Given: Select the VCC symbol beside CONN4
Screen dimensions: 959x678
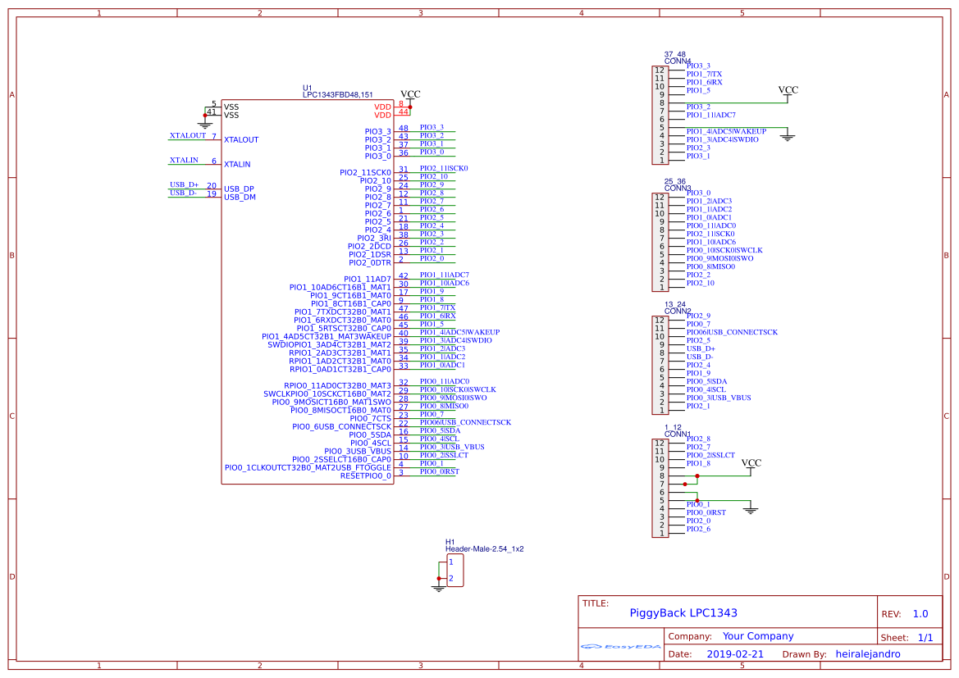Looking at the screenshot, I should tap(788, 91).
